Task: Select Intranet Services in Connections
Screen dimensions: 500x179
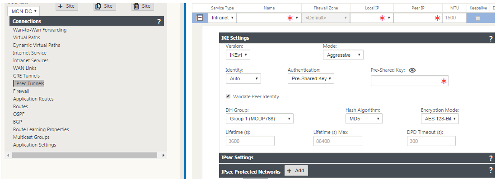Action: (31, 60)
